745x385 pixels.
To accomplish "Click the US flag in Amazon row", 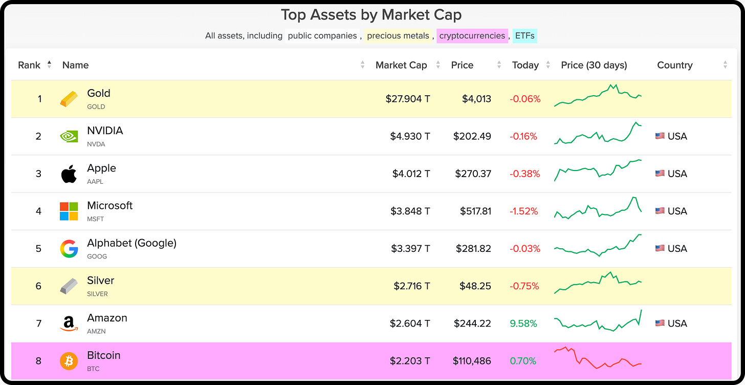I will coord(660,323).
